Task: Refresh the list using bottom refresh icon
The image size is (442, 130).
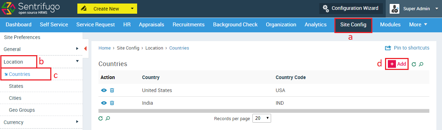Action: coord(101,118)
